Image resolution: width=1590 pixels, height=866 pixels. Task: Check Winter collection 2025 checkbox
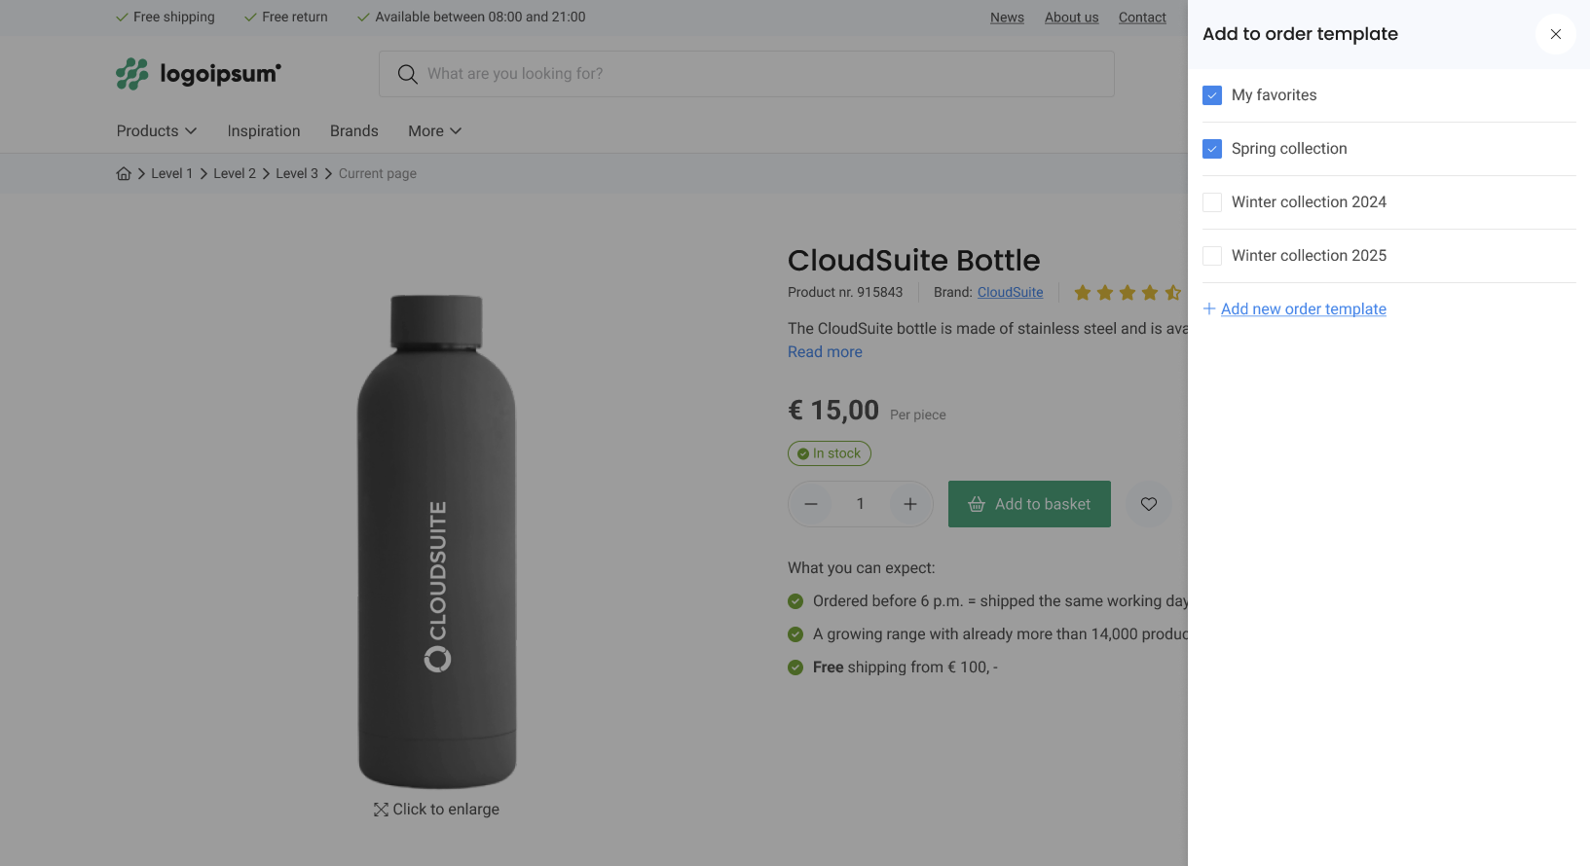pos(1212,256)
